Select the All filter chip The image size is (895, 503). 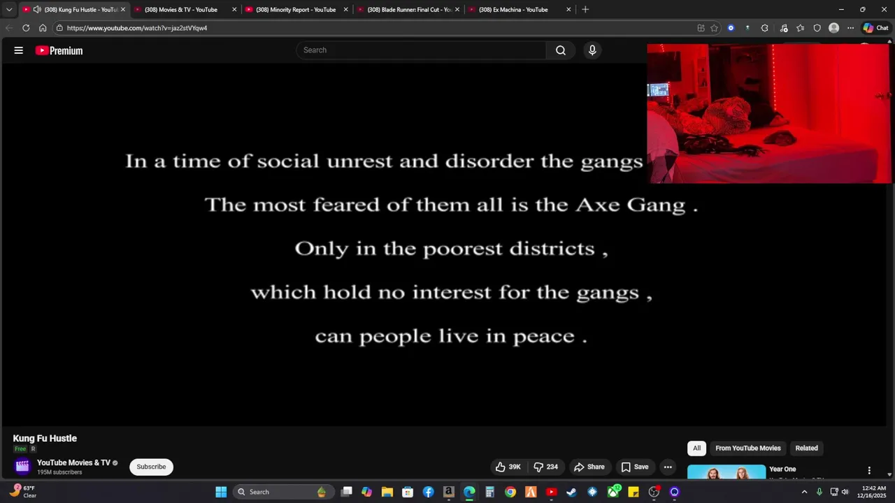coord(696,448)
